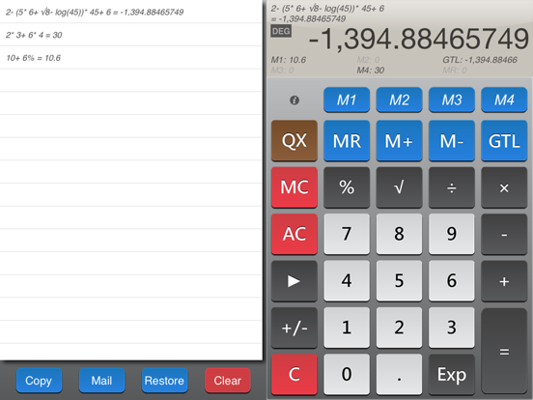Tap the brown QX key
Viewport: 533px width, 400px height.
tap(295, 140)
